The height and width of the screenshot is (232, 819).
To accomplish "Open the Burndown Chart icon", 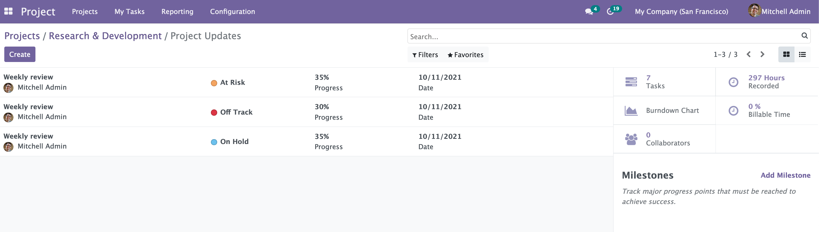I will (x=631, y=111).
